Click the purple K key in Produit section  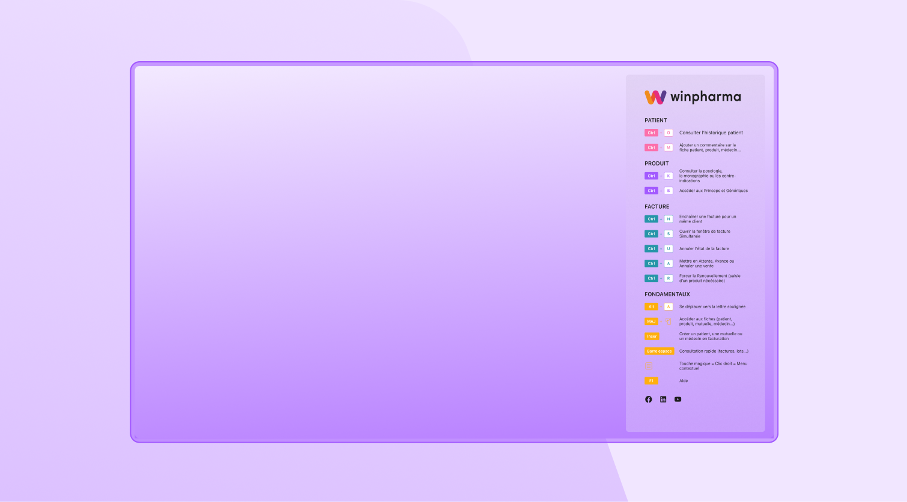point(669,176)
